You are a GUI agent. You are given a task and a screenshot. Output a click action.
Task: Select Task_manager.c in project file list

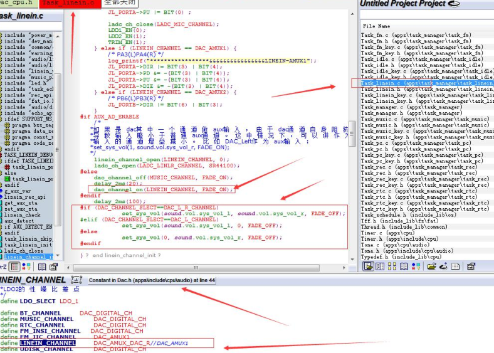[x=427, y=107]
